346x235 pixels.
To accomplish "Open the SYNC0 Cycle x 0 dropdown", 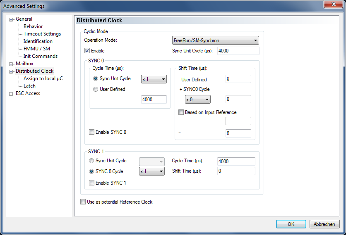I will click(198, 100).
